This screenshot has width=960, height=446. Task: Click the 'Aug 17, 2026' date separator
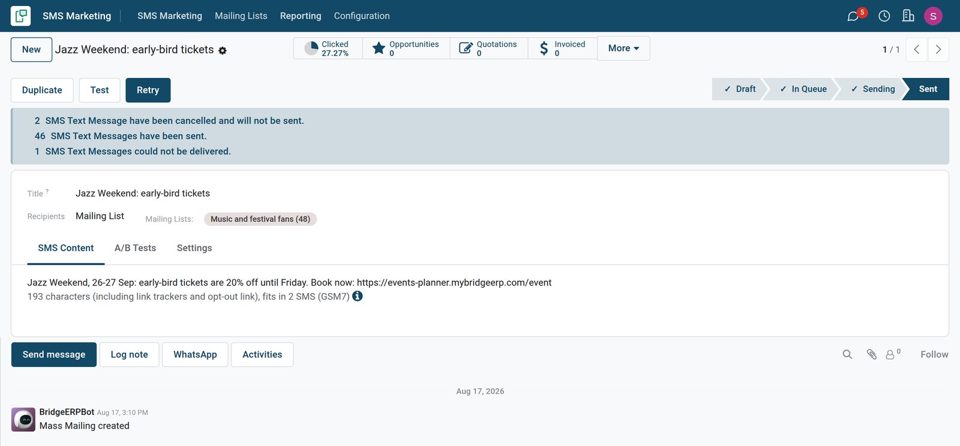pos(480,391)
